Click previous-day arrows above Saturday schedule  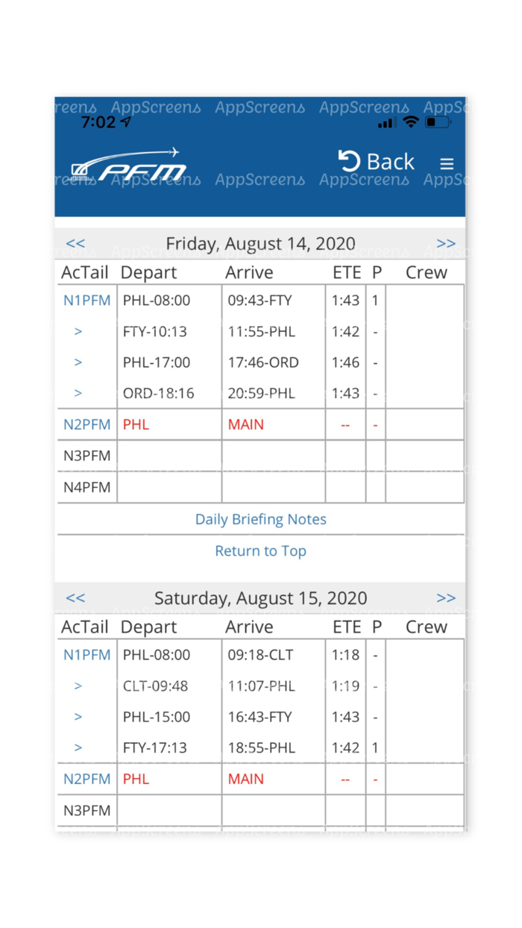(75, 598)
